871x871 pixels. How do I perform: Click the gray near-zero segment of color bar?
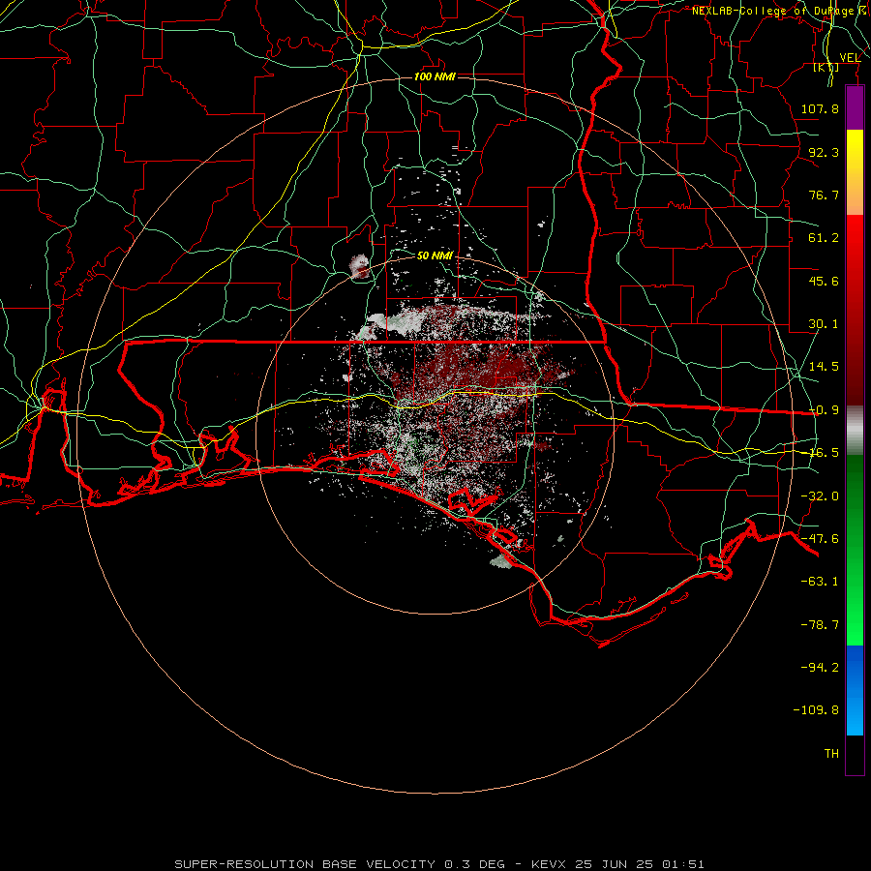click(x=855, y=431)
